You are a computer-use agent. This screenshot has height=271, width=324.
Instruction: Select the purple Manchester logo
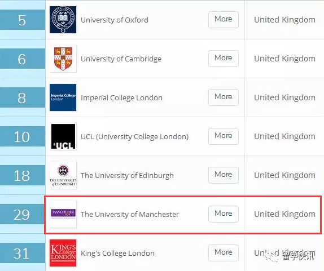(63, 214)
